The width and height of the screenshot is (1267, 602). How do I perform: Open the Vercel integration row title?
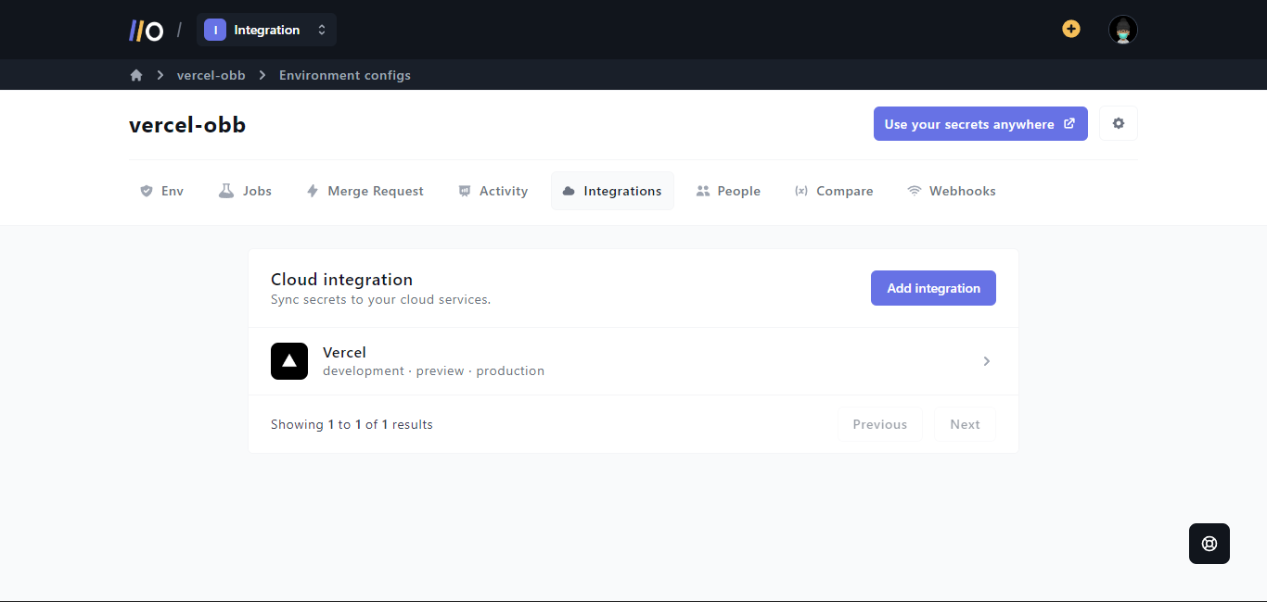click(x=344, y=352)
